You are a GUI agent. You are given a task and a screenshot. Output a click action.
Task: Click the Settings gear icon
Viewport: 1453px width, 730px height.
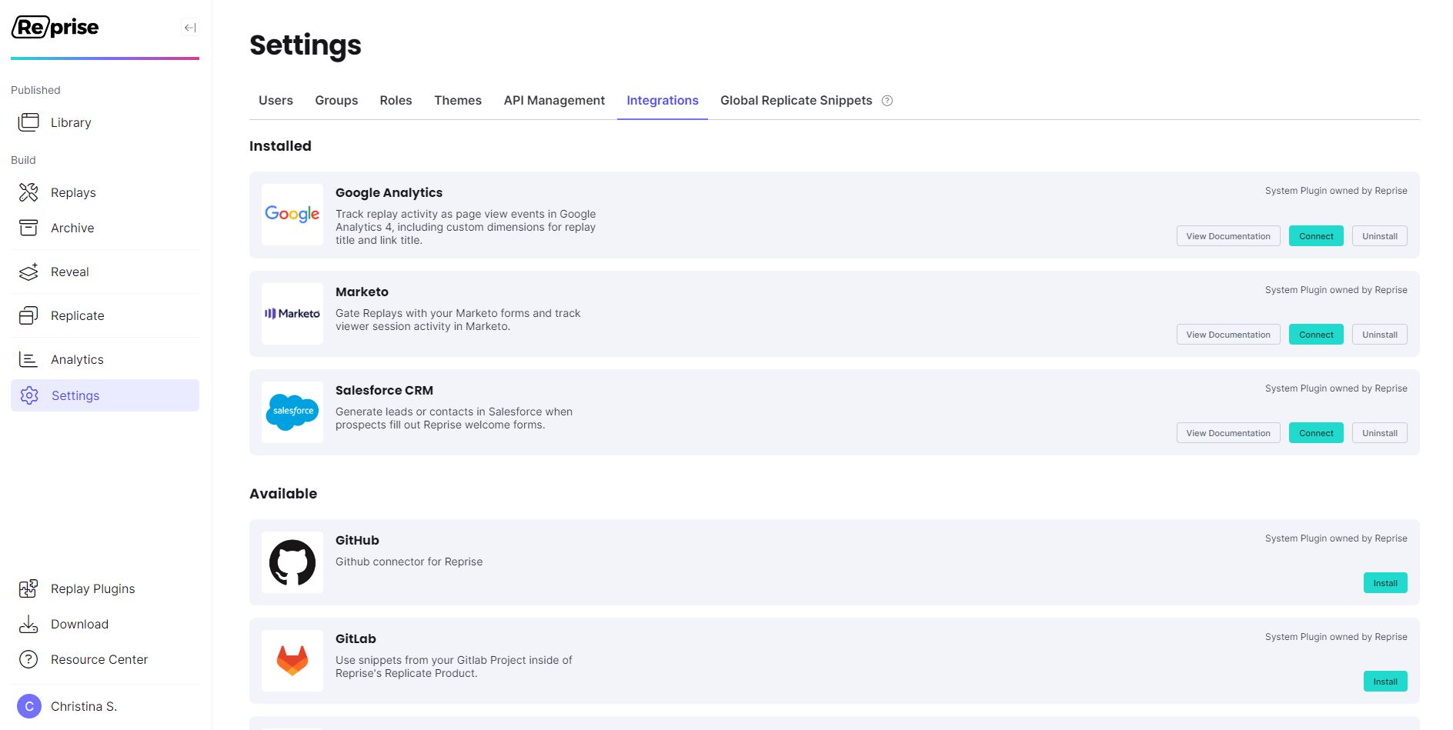click(x=29, y=395)
